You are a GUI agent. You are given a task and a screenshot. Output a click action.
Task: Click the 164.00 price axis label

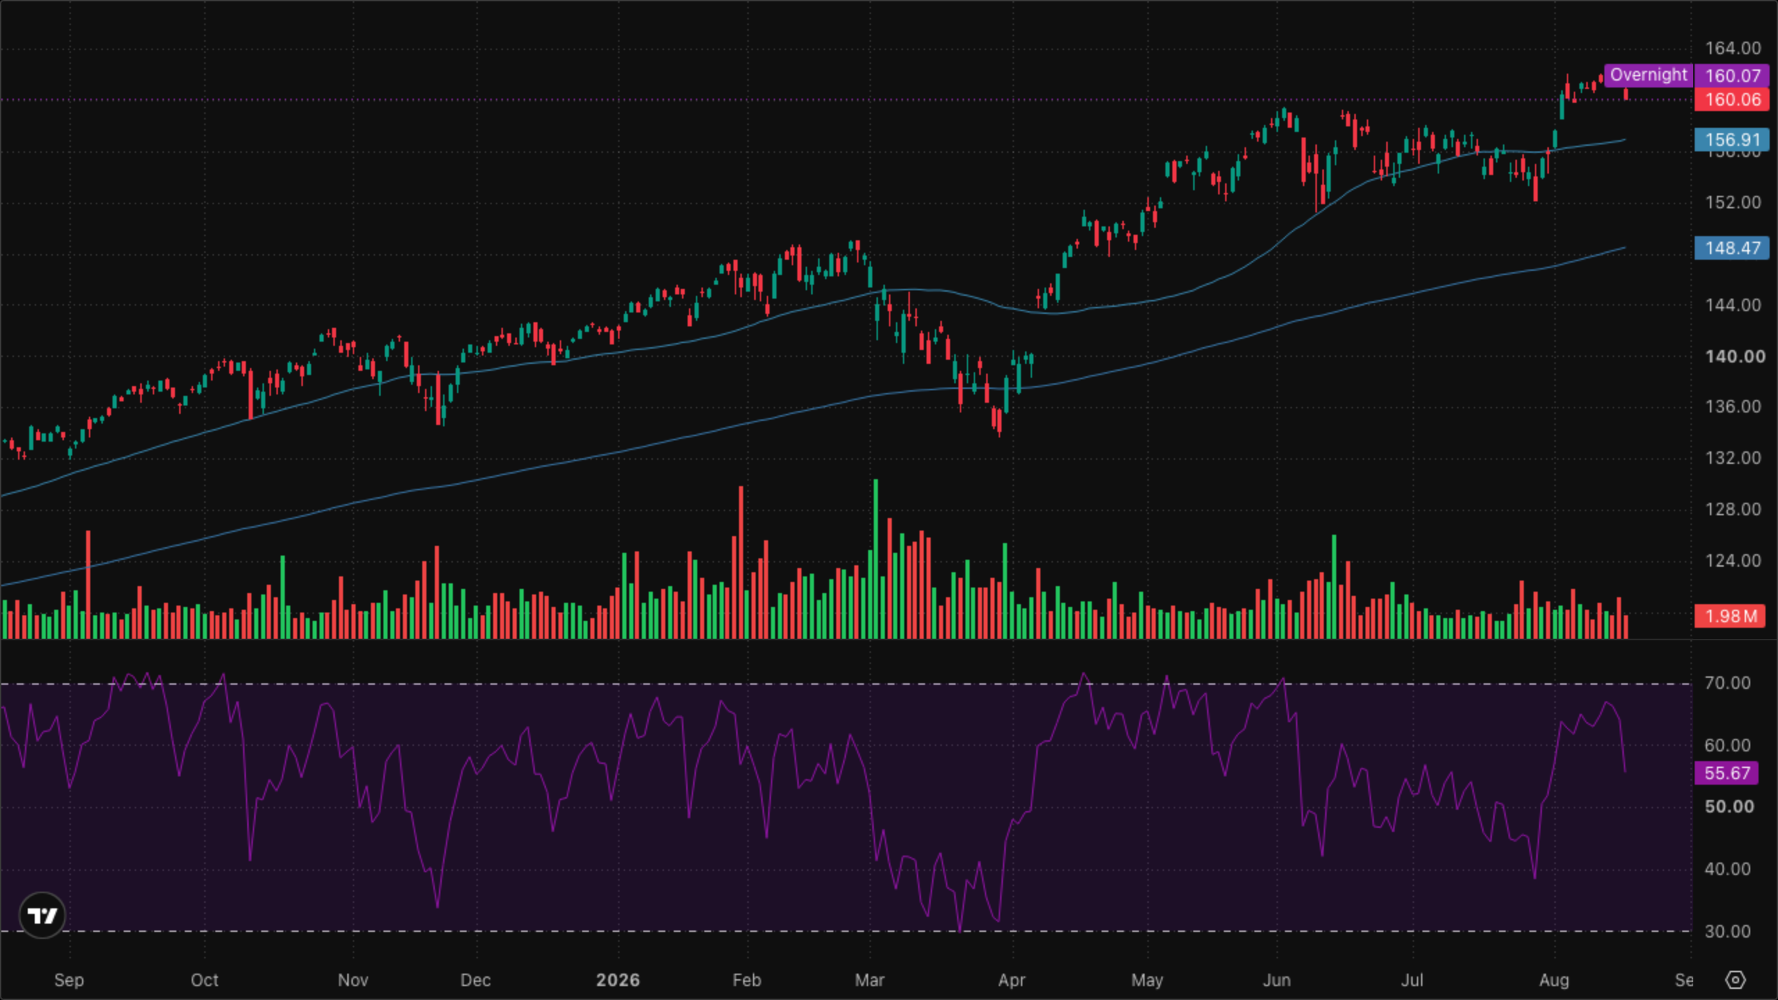1733,48
